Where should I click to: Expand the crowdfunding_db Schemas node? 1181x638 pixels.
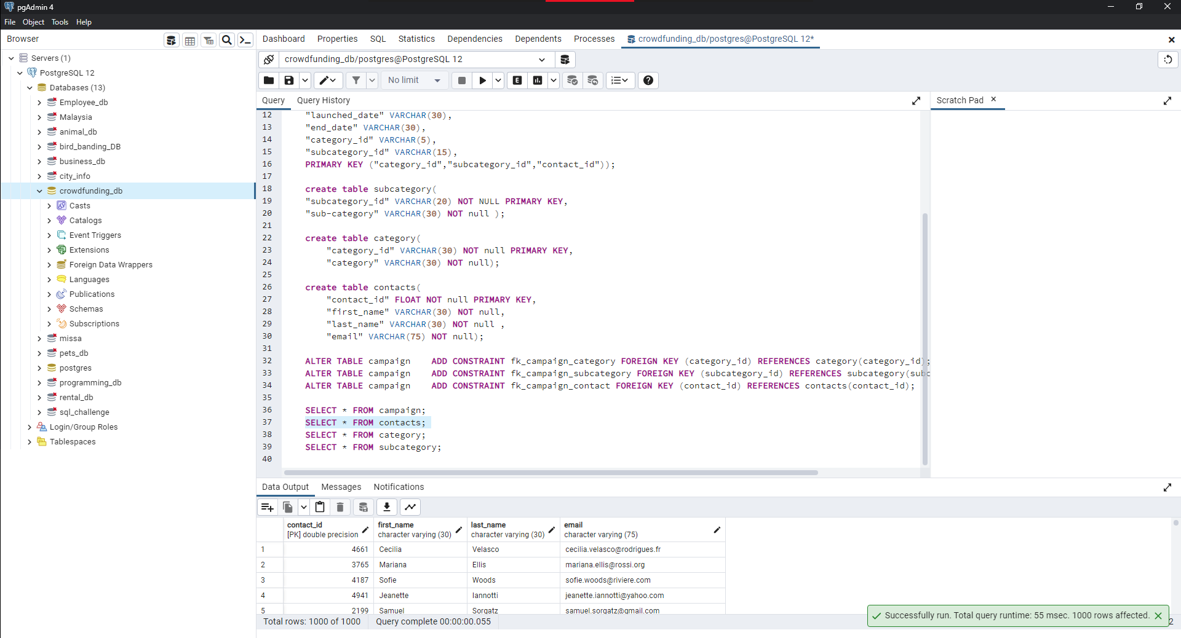point(50,309)
